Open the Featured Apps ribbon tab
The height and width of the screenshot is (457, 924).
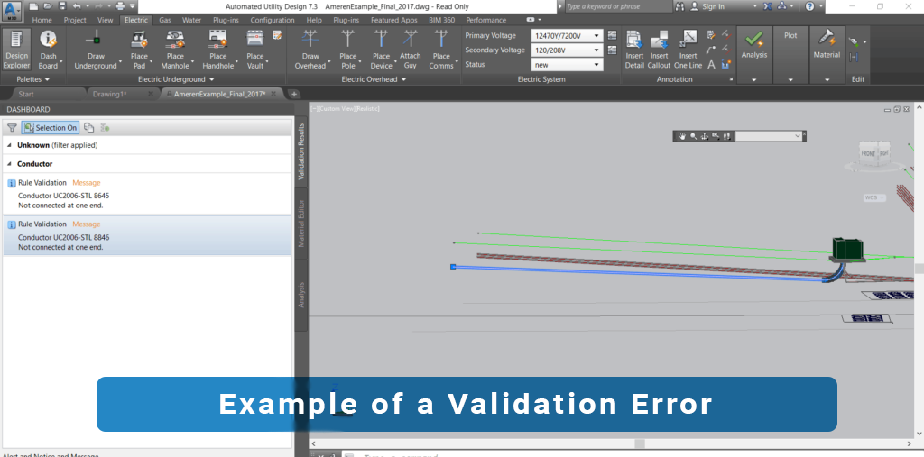[x=394, y=20]
